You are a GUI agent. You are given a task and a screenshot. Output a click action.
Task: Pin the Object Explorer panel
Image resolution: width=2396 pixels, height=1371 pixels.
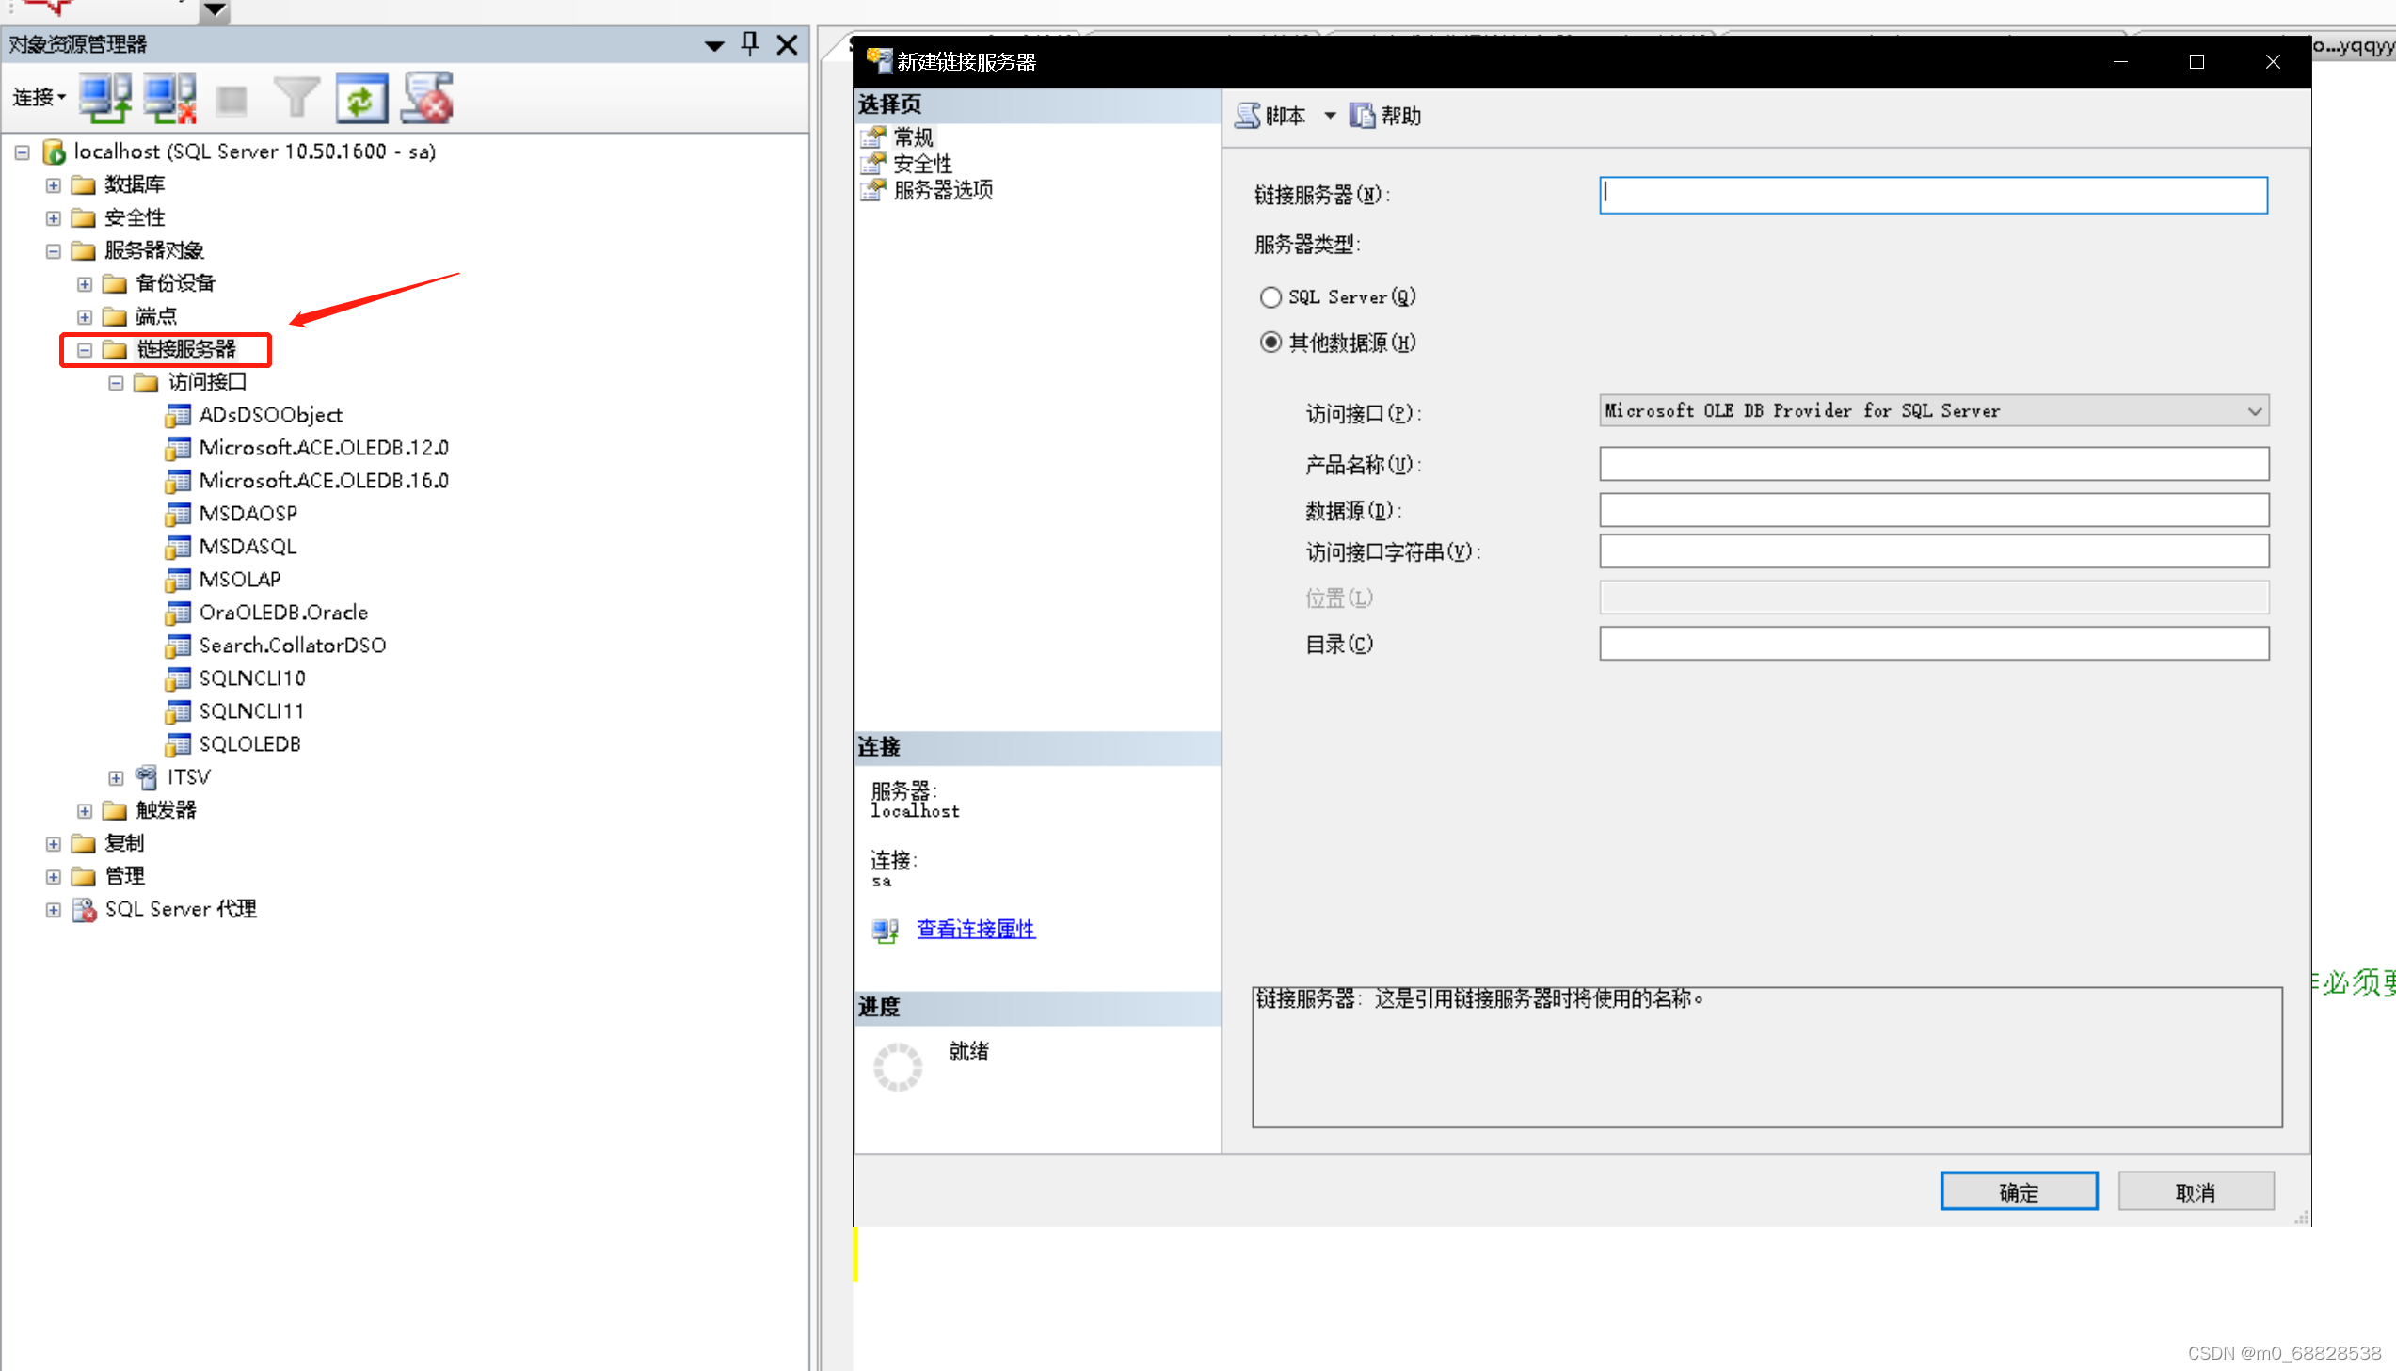[x=749, y=44]
